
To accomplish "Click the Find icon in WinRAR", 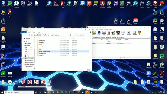I will coord(113,33).
